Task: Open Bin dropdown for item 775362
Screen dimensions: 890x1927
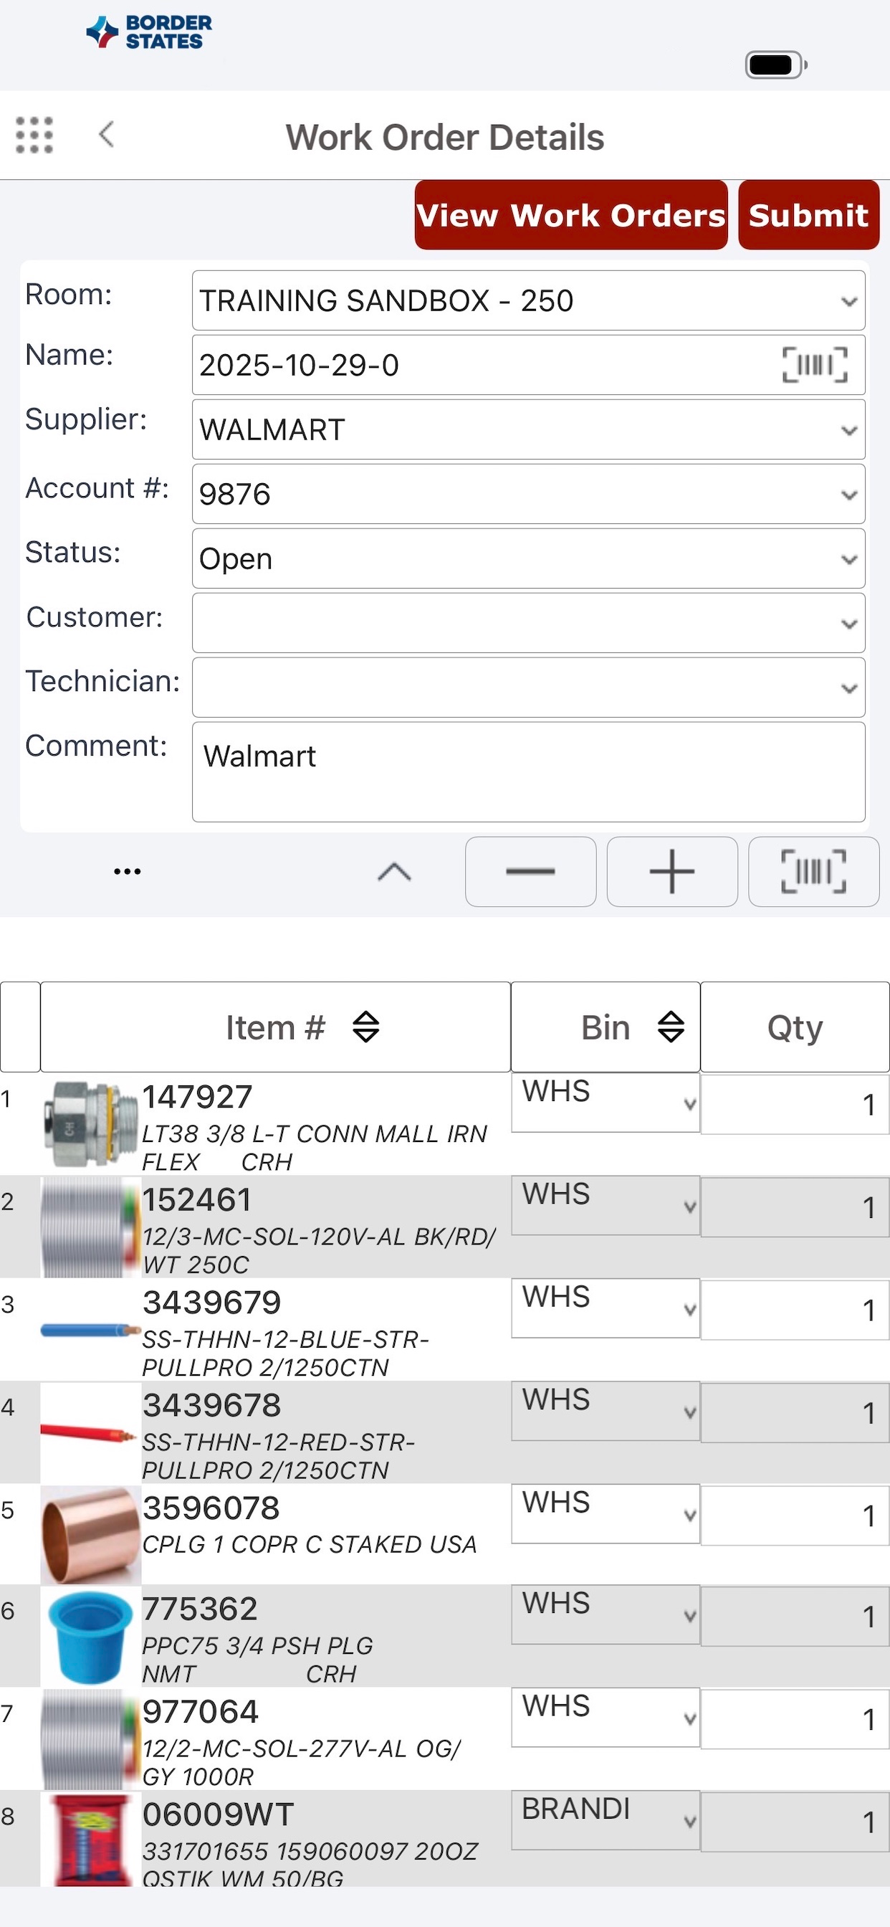Action: (606, 1614)
